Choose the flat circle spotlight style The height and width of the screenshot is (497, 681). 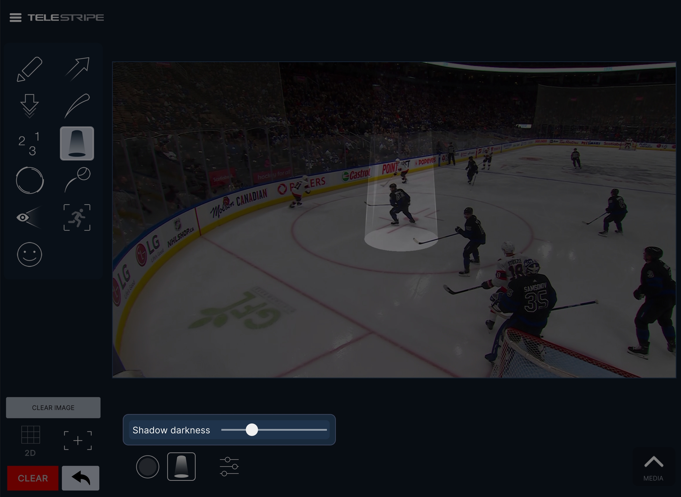click(147, 467)
